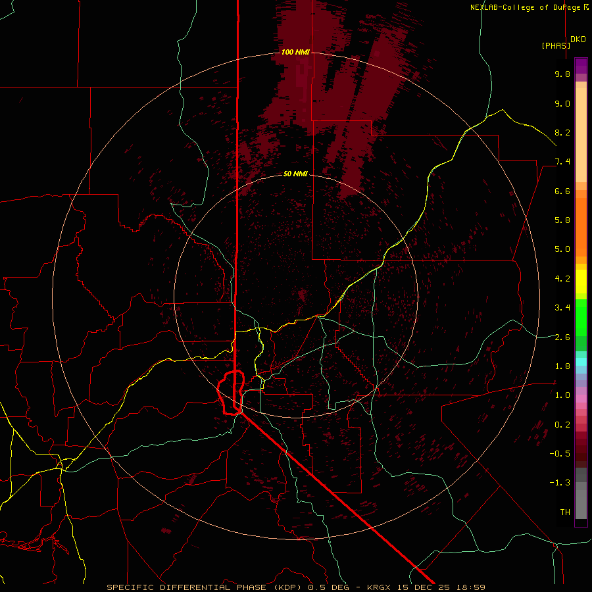The width and height of the screenshot is (592, 592).
Task: Click the 8.2 value on the color scale
Action: pos(562,132)
